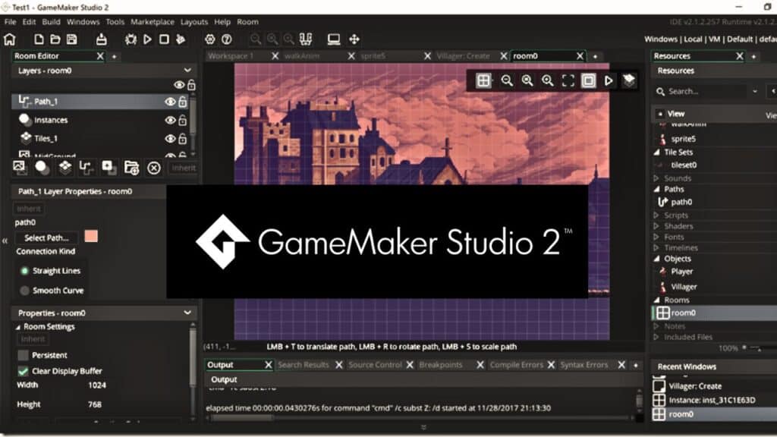Image resolution: width=777 pixels, height=437 pixels.
Task: Click the layer view icon in the room toolbar
Action: (629, 80)
